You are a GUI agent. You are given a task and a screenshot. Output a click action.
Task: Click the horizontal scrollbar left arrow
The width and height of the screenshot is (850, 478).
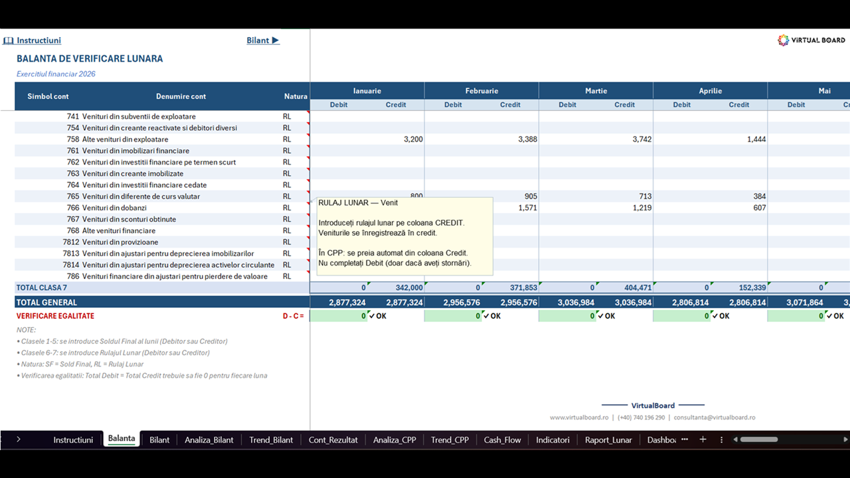734,439
